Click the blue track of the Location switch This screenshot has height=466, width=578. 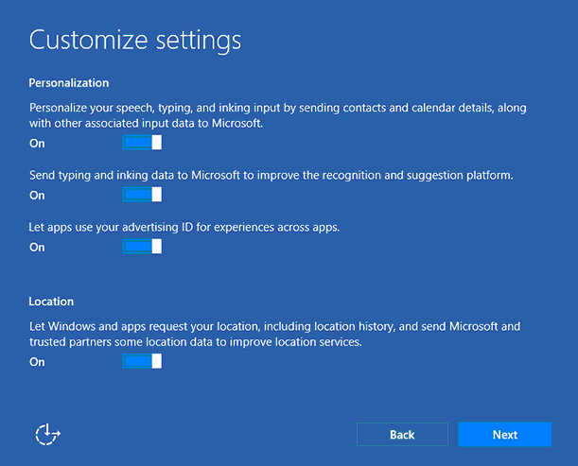coord(137,361)
